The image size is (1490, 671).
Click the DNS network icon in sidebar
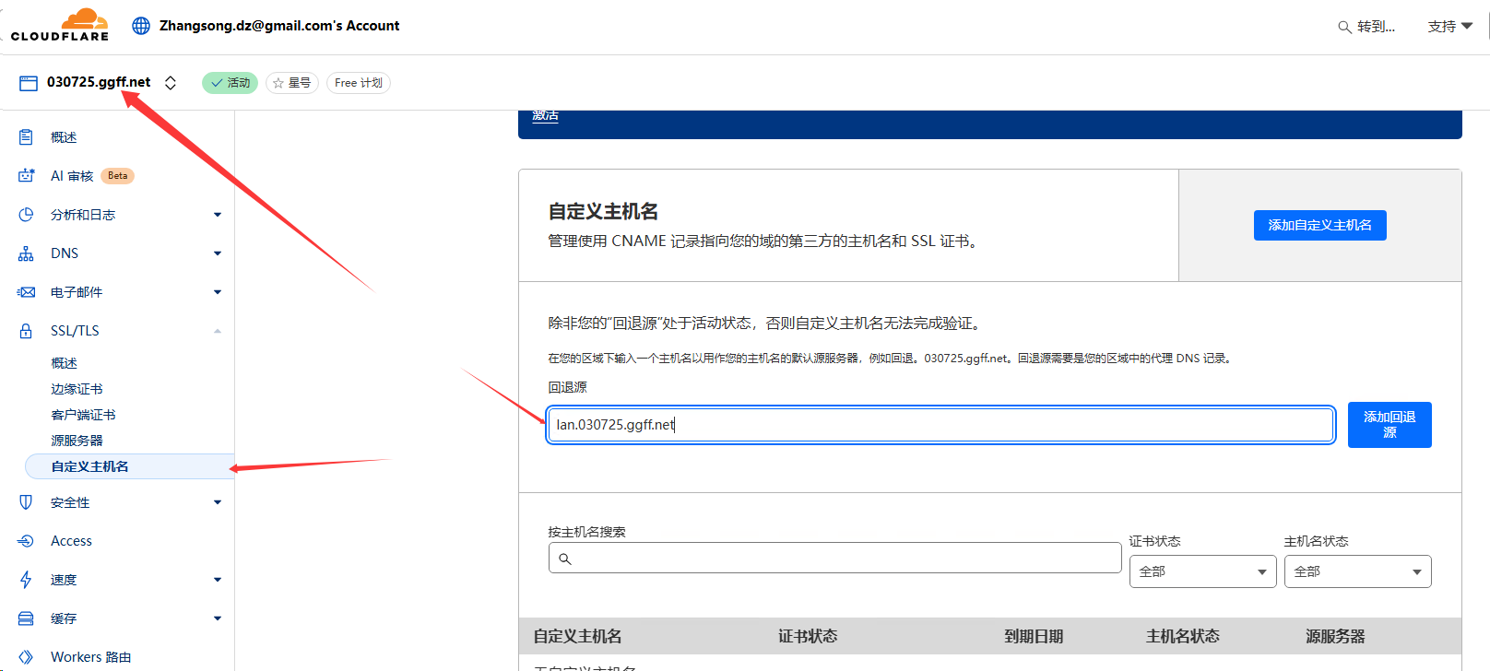point(26,253)
